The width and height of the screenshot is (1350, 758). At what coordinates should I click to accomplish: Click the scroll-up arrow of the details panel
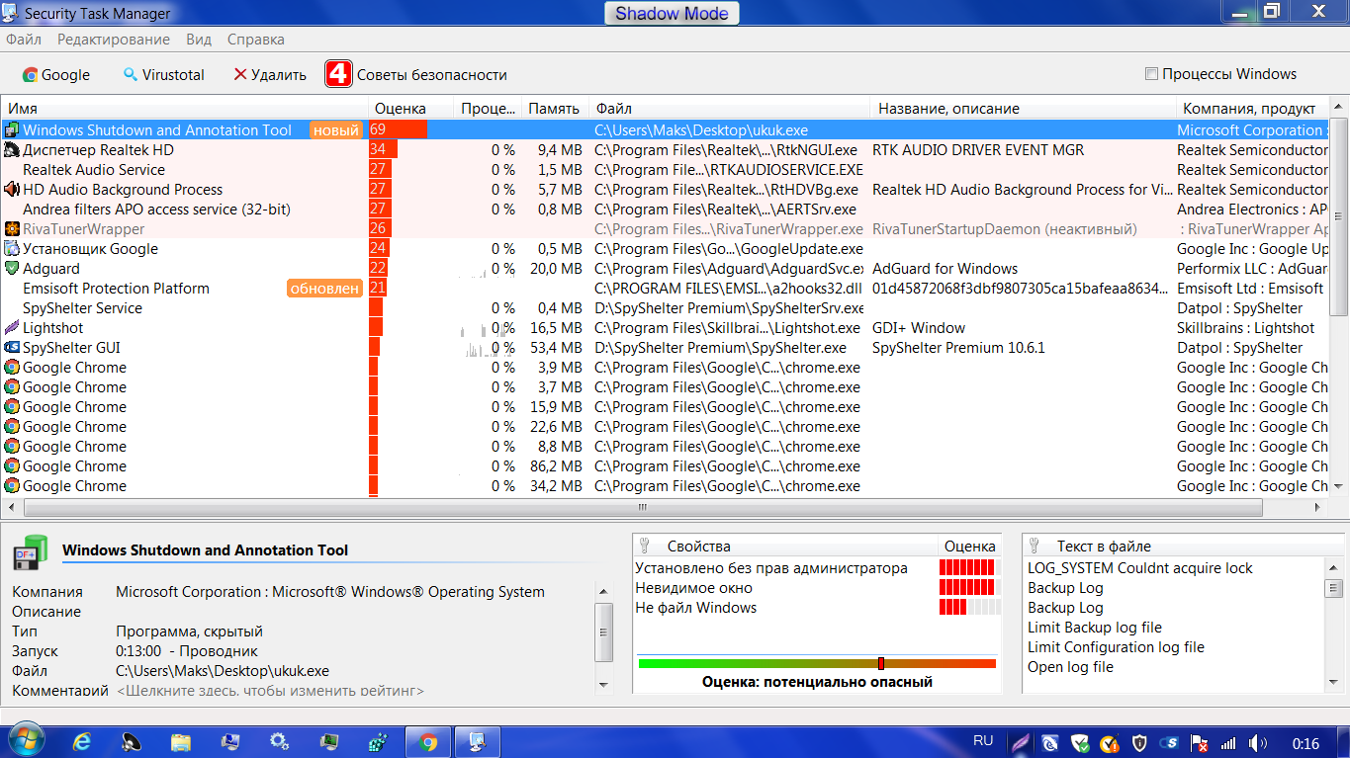tap(602, 590)
